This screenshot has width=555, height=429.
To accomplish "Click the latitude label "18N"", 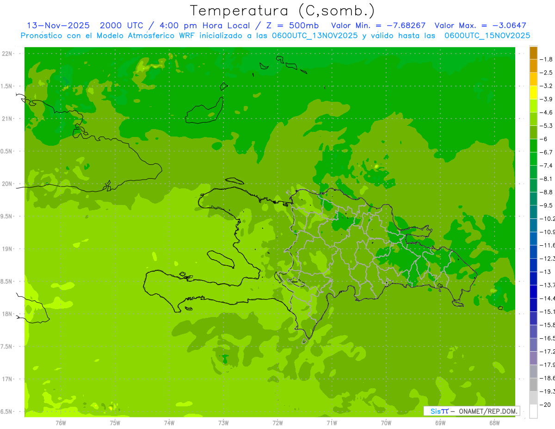I will 7,314.
